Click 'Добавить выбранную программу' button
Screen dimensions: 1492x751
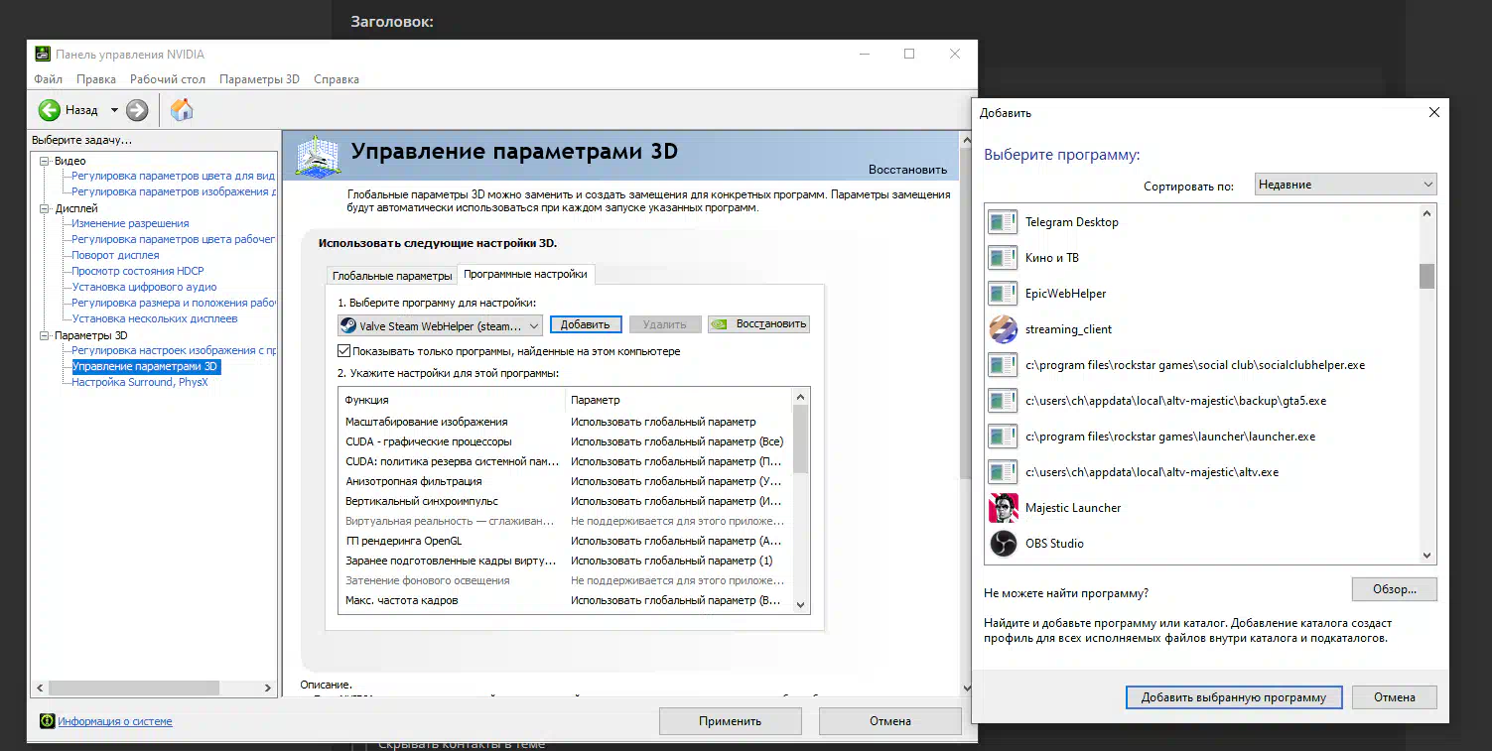coord(1233,697)
